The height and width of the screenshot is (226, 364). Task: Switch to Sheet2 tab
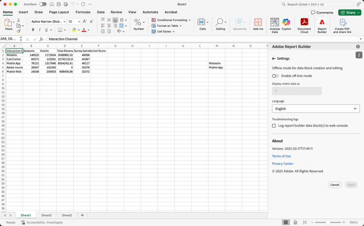click(x=67, y=215)
